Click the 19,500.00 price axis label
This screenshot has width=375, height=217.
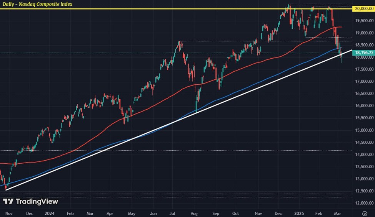coord(363,21)
